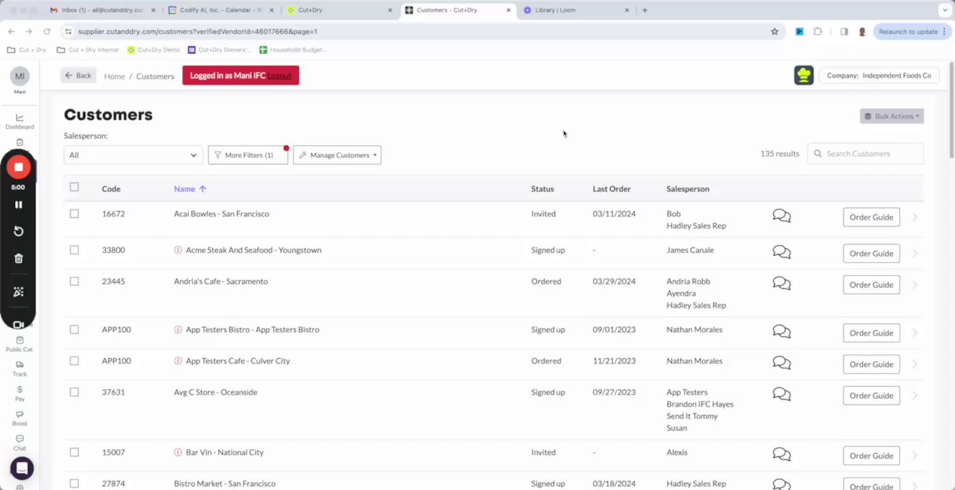Click the MI user avatar
This screenshot has height=490, width=955.
tap(20, 76)
